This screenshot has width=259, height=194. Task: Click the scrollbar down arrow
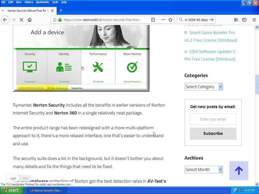[257, 184]
